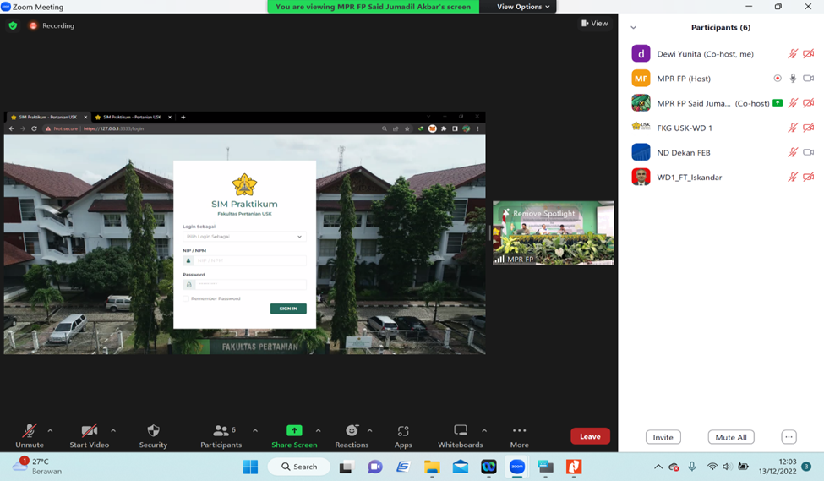Viewport: 824px width, 481px height.
Task: Click the taskbar Search box
Action: pos(299,467)
